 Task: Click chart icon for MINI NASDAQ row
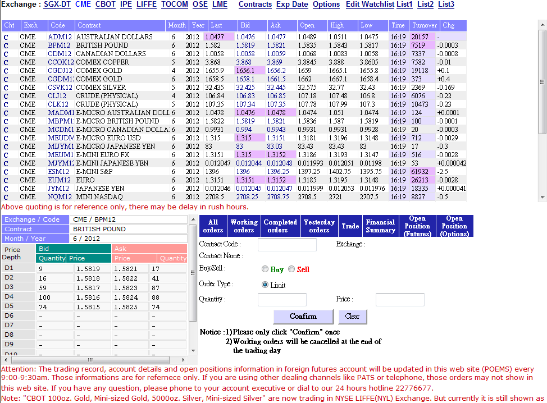(x=6, y=197)
